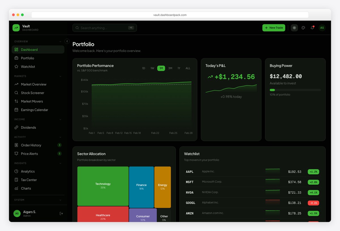
Task: Collapse the Overview section chevron
Action: pos(60,41)
